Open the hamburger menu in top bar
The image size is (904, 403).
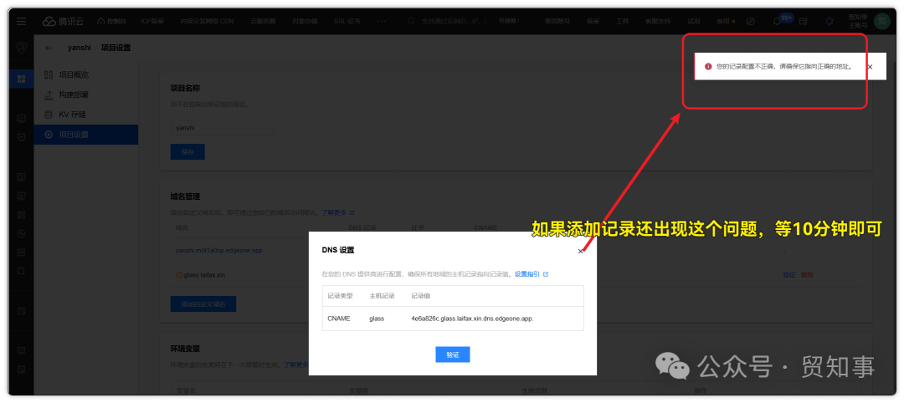click(x=21, y=21)
